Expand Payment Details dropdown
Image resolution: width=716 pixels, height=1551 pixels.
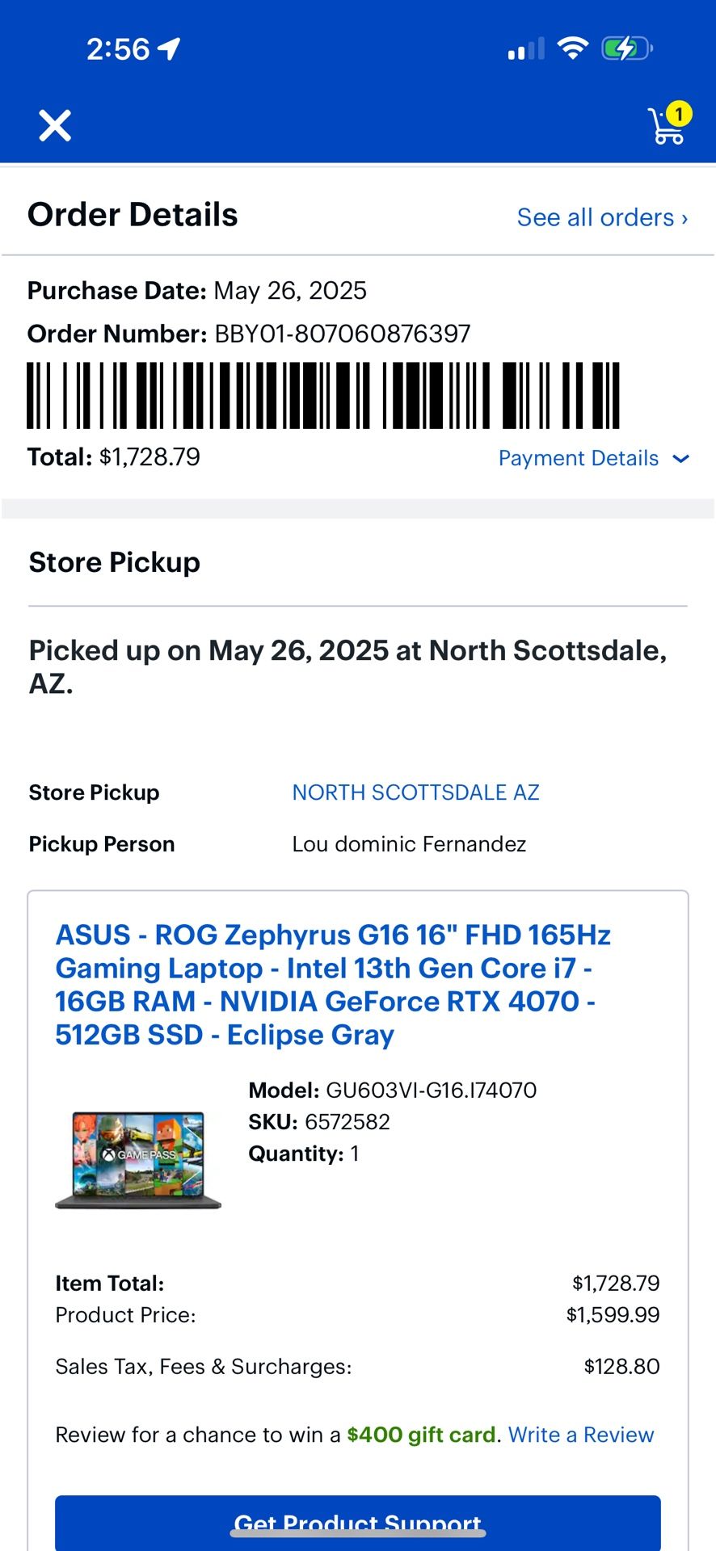[x=579, y=458]
